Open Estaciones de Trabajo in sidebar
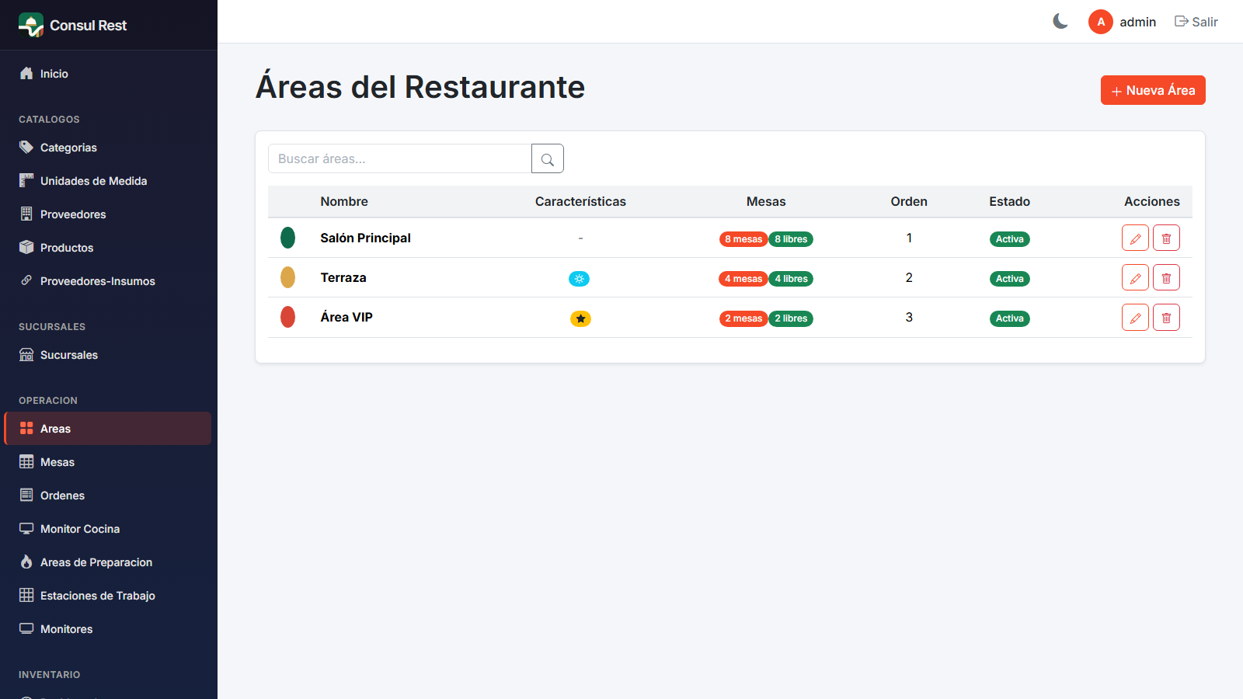The width and height of the screenshot is (1243, 699). point(107,596)
